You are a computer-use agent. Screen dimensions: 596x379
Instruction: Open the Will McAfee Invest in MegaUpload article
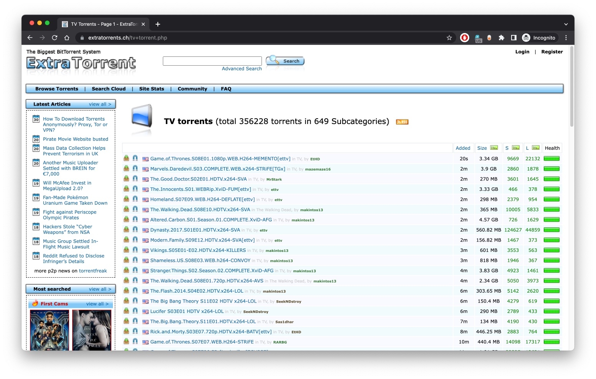tap(67, 185)
